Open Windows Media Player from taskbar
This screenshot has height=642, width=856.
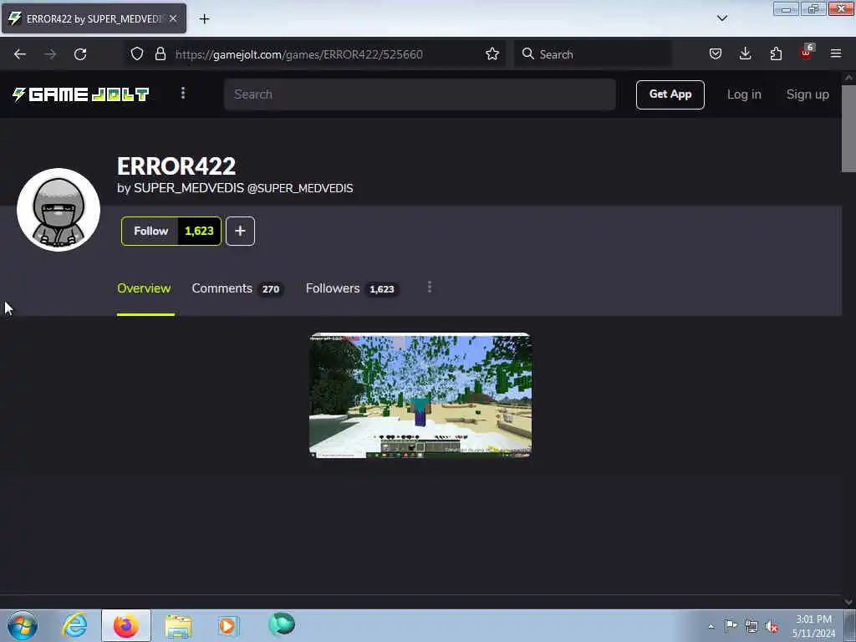228,625
